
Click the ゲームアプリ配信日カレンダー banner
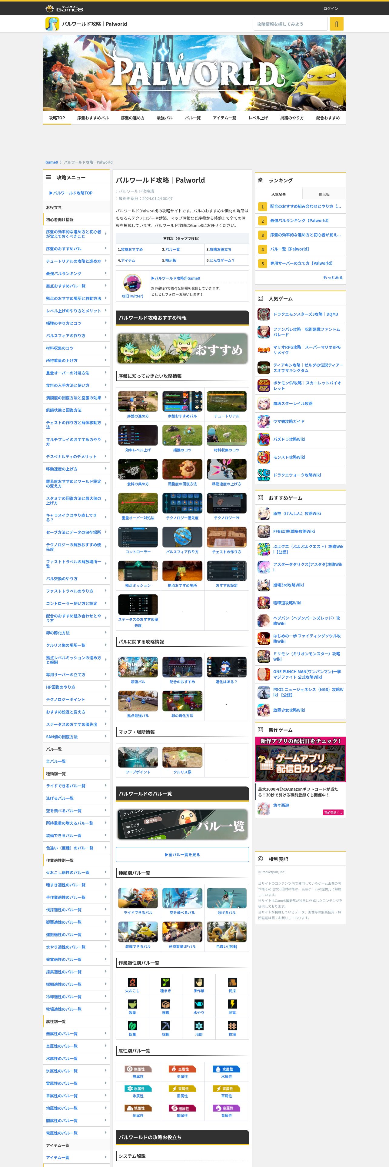pos(300,759)
